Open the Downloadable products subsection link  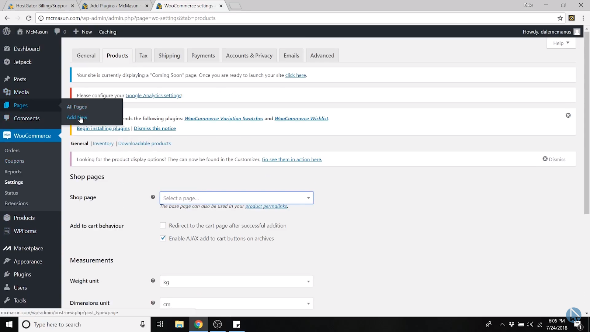pyautogui.click(x=145, y=143)
